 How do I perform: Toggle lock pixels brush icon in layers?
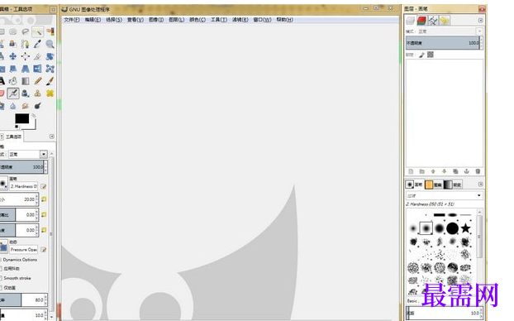pyautogui.click(x=422, y=55)
